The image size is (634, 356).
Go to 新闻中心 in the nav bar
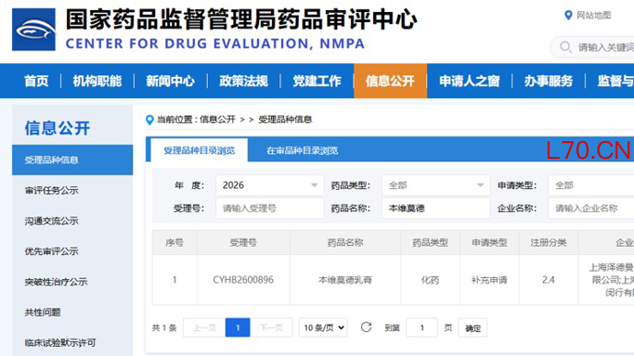point(170,81)
